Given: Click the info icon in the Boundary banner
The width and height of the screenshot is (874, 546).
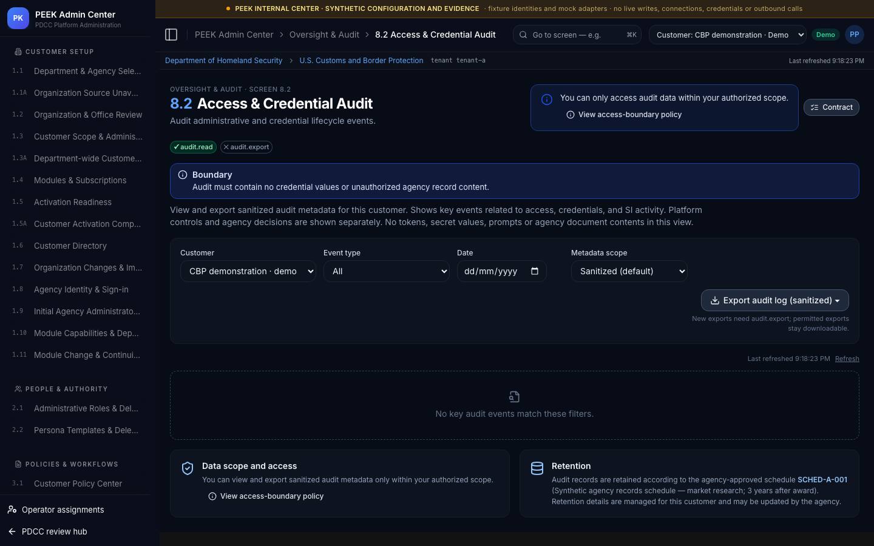Looking at the screenshot, I should click(183, 175).
